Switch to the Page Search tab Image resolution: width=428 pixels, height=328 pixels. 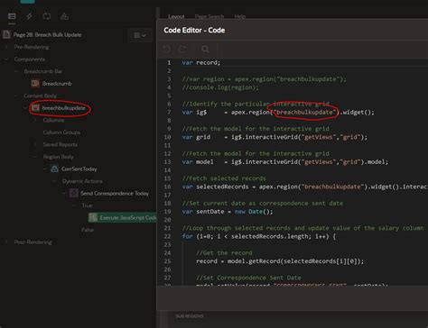click(209, 16)
